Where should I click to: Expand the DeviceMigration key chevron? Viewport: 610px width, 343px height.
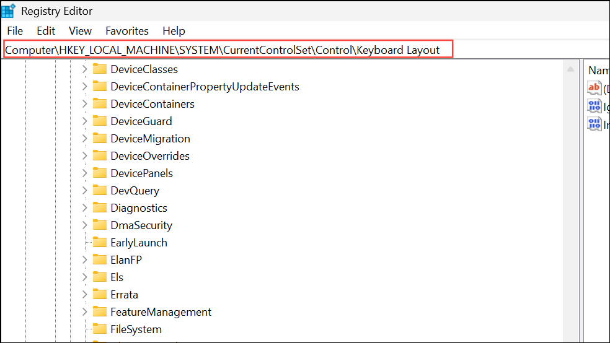(85, 139)
